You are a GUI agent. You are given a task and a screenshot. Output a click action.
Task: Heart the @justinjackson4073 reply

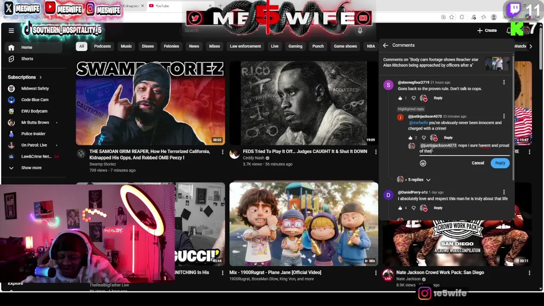tap(434, 138)
